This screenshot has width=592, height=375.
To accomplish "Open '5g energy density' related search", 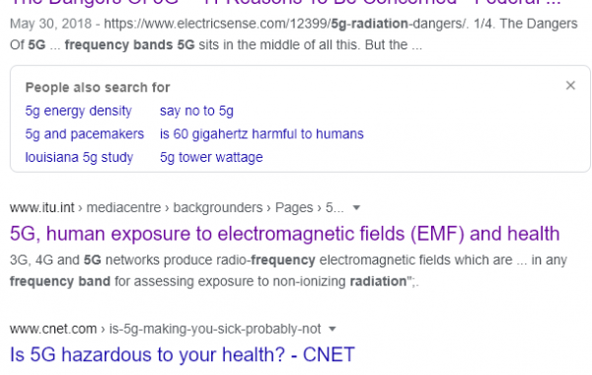I will click(x=79, y=112).
